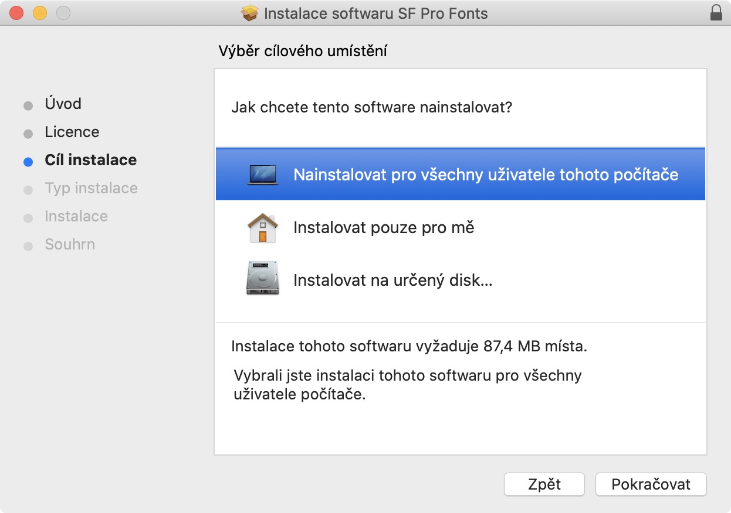This screenshot has height=513, width=731.
Task: Choose "Instalovat pouze pro mě" option
Action: (384, 227)
